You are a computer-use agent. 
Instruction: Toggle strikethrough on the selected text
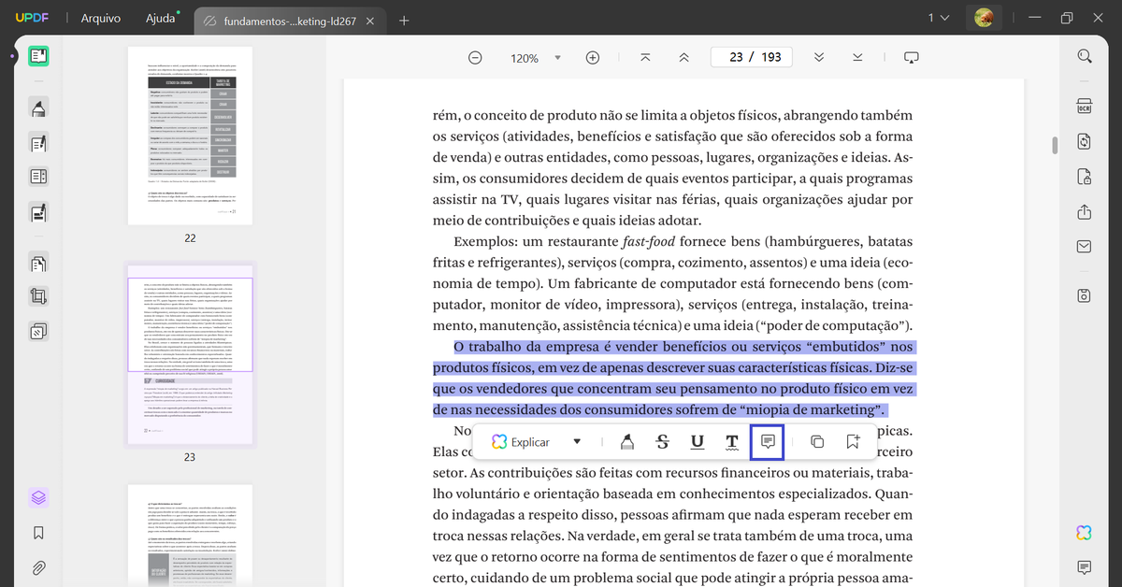coord(663,441)
